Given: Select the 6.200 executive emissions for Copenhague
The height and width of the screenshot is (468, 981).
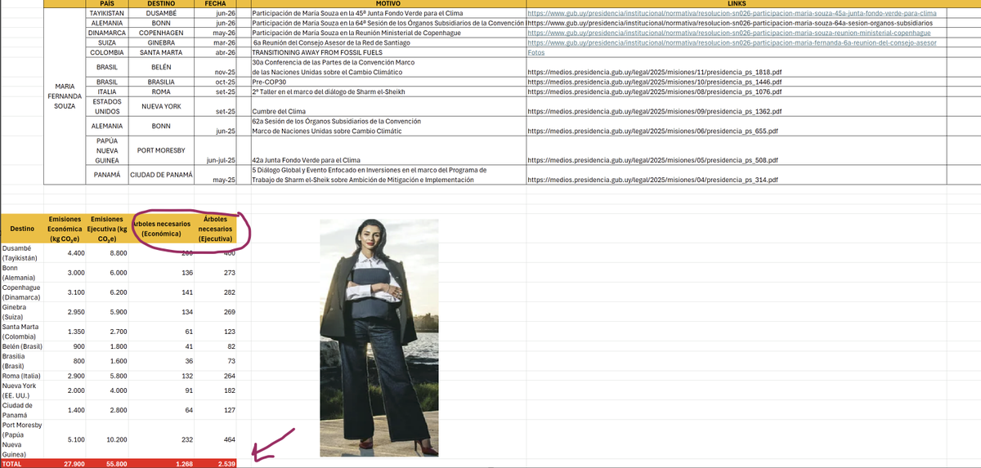Looking at the screenshot, I should tap(106, 292).
